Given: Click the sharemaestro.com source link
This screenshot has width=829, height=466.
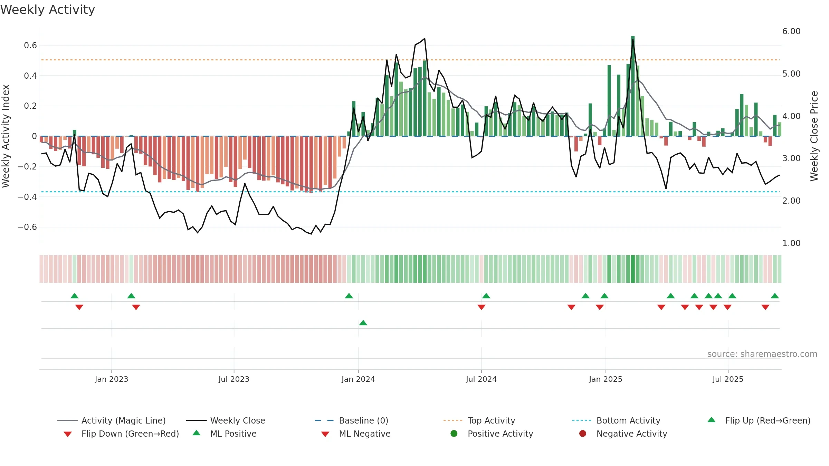Looking at the screenshot, I should click(762, 354).
